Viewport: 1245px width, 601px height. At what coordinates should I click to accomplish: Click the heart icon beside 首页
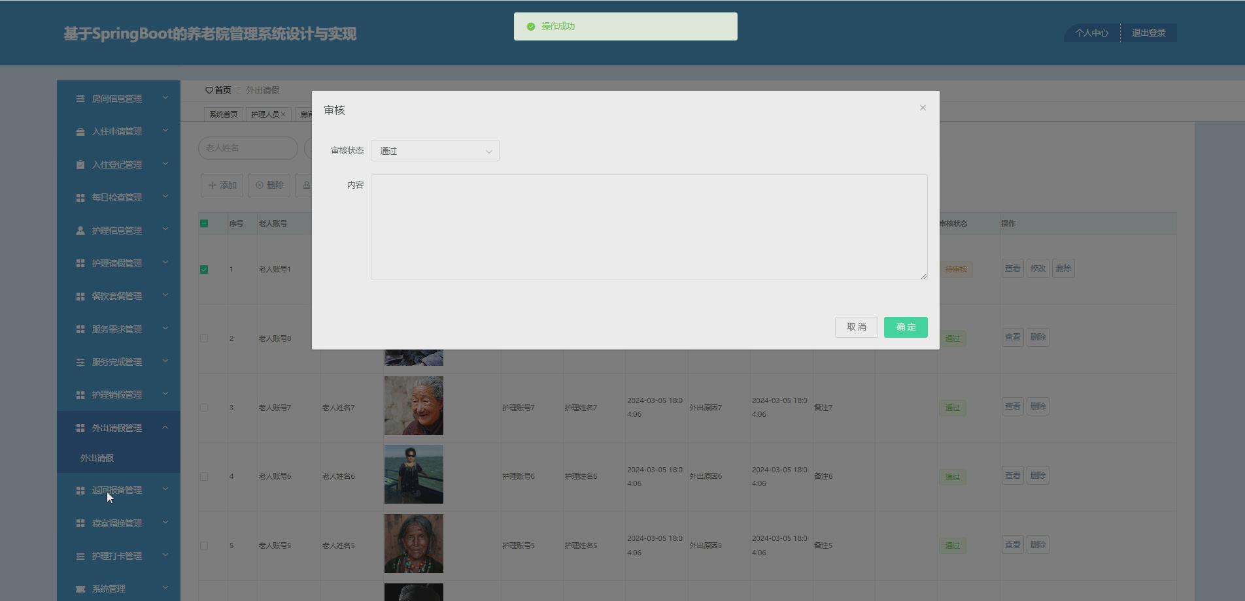pos(209,90)
